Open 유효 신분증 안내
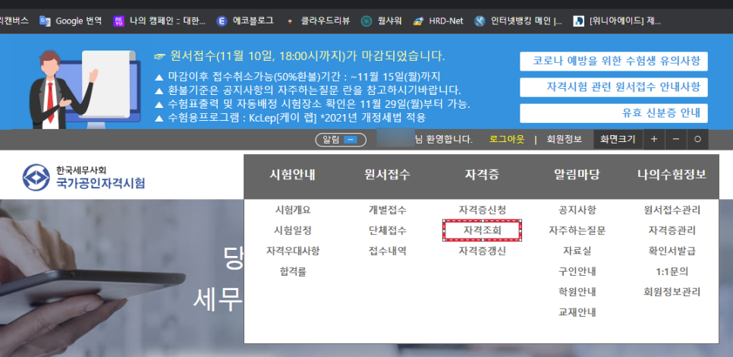The height and width of the screenshot is (357, 733). [x=613, y=113]
